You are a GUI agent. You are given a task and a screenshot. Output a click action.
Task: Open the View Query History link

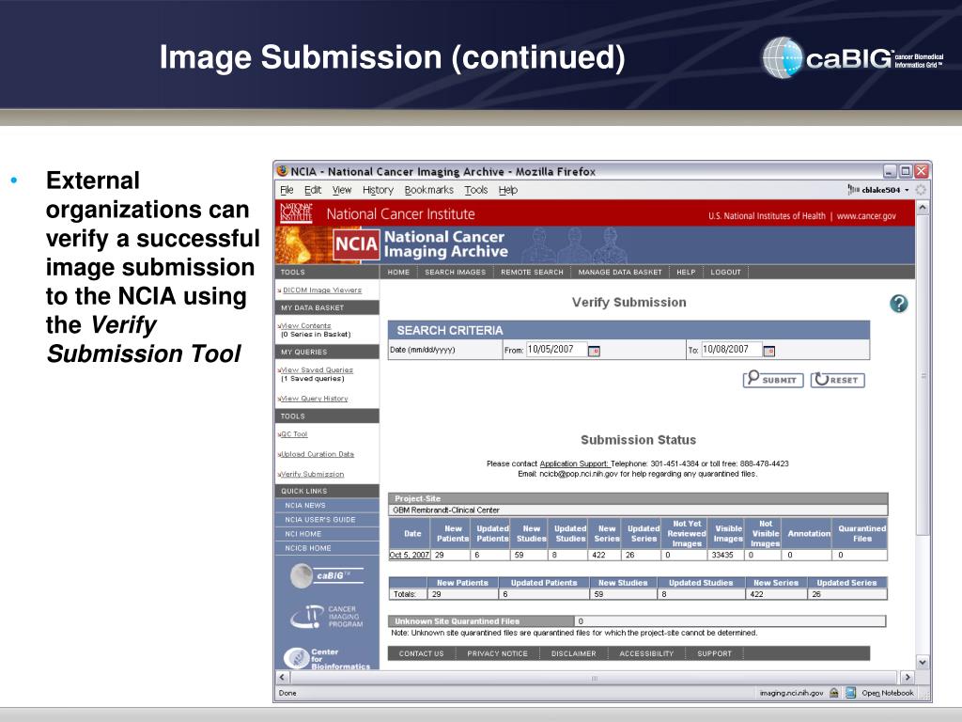314,399
